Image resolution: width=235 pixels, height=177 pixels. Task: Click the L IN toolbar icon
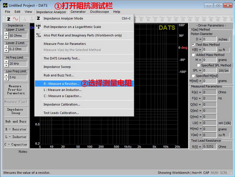tap(25, 19)
